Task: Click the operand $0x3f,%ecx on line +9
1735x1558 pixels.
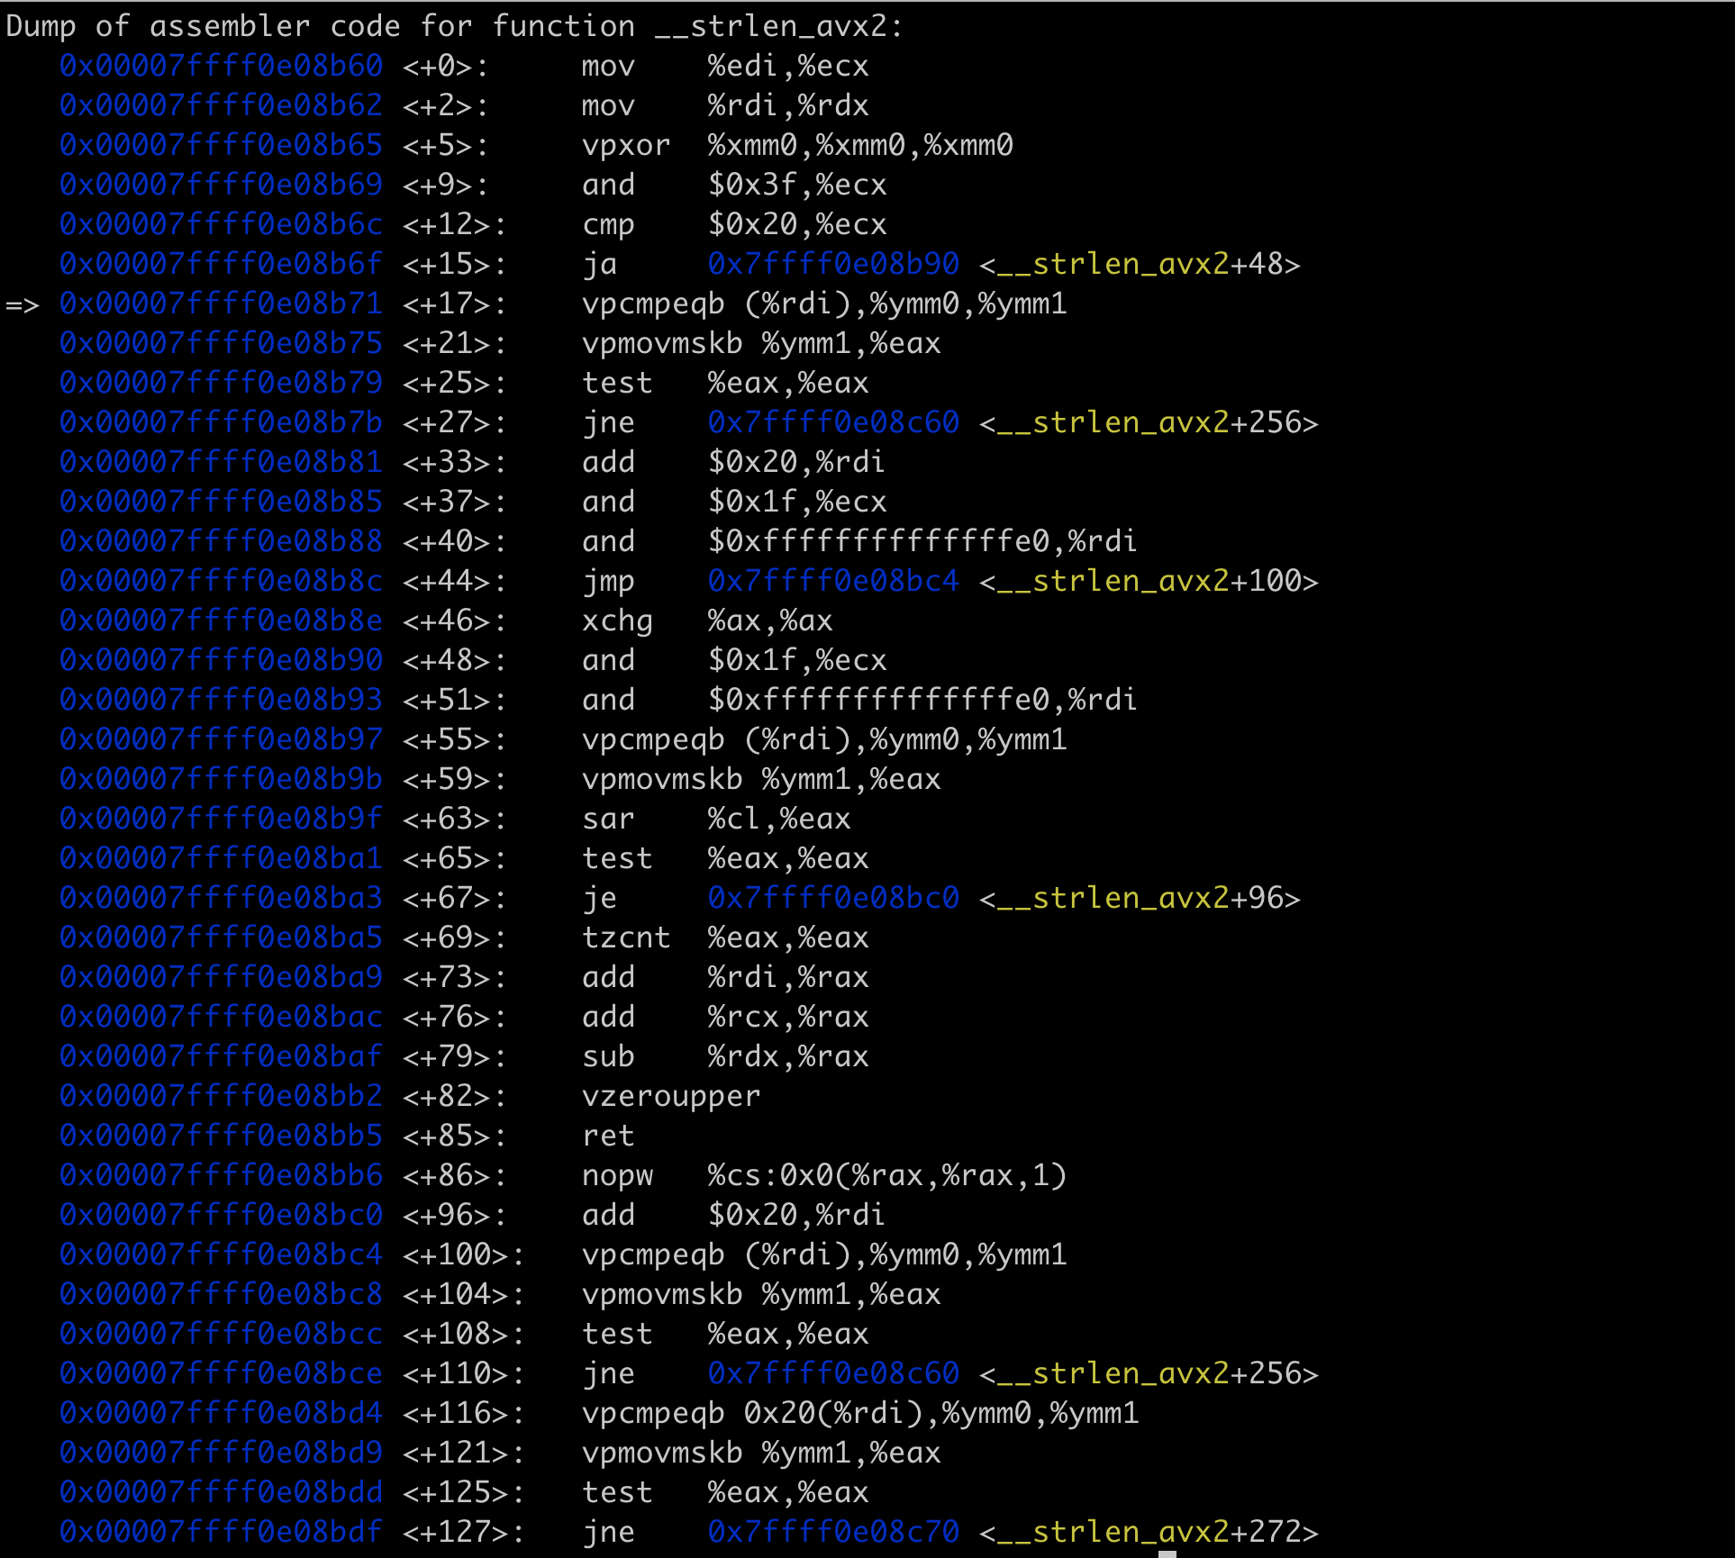Action: [x=797, y=185]
